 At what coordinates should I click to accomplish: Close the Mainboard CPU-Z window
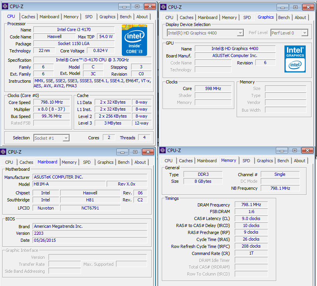[148, 152]
